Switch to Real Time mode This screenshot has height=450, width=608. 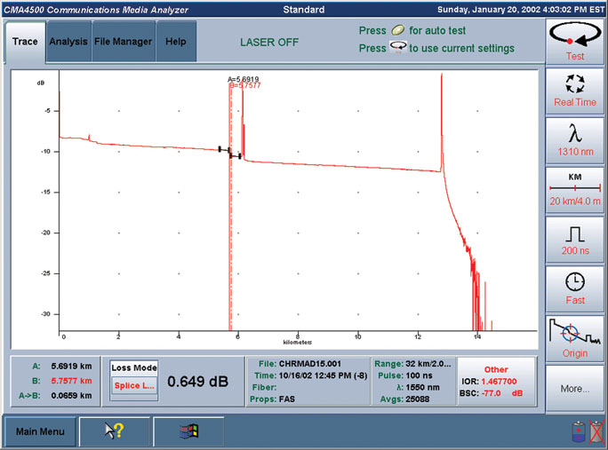pyautogui.click(x=575, y=91)
